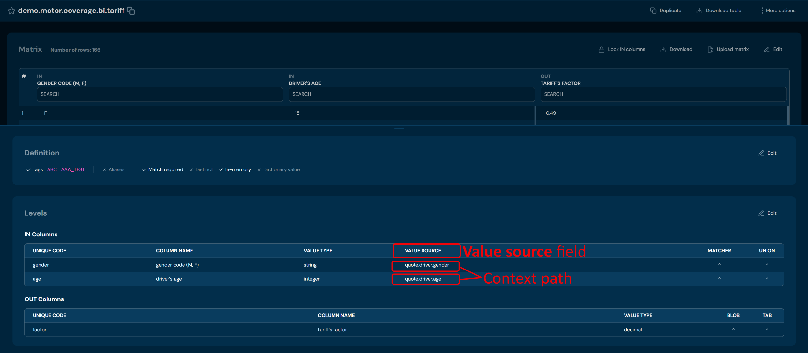This screenshot has width=808, height=353.
Task: Select the AAA_TEST tag
Action: pyautogui.click(x=73, y=169)
